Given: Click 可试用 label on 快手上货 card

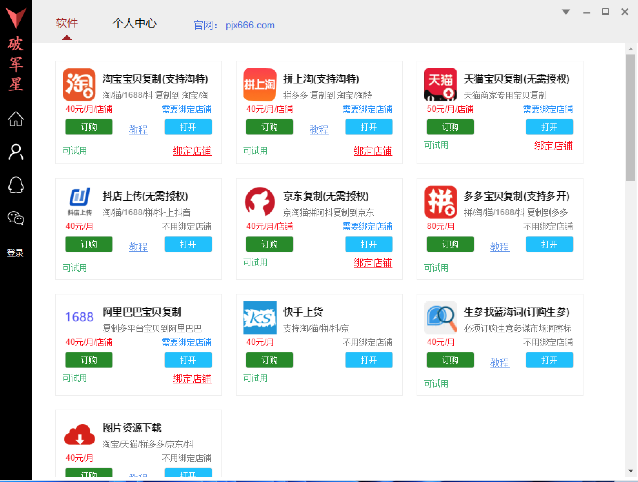Looking at the screenshot, I should [255, 378].
